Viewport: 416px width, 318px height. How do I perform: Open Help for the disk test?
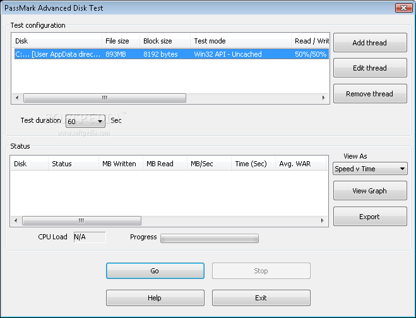click(x=155, y=298)
